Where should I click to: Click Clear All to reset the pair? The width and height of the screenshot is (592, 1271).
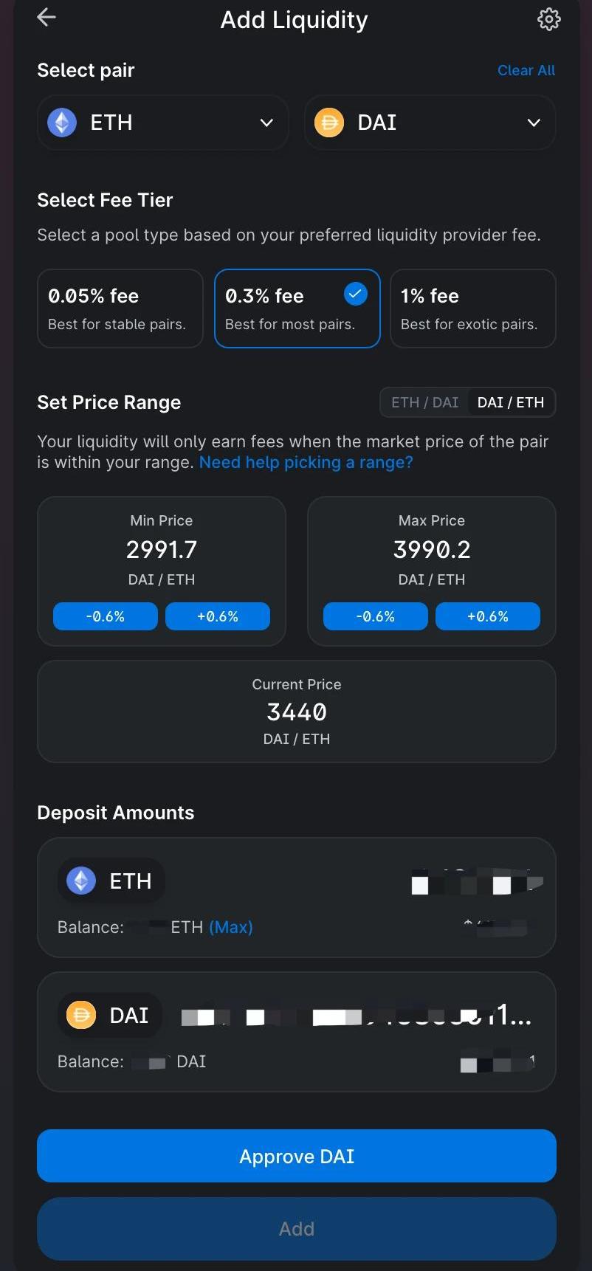click(x=526, y=71)
